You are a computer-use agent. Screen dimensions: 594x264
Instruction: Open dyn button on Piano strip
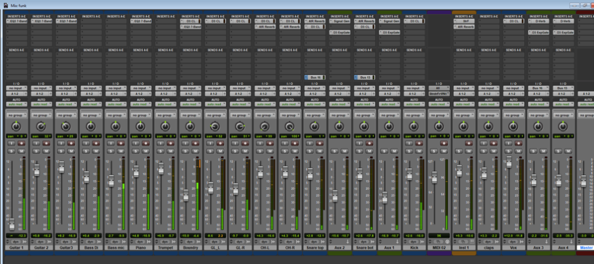coord(140,241)
